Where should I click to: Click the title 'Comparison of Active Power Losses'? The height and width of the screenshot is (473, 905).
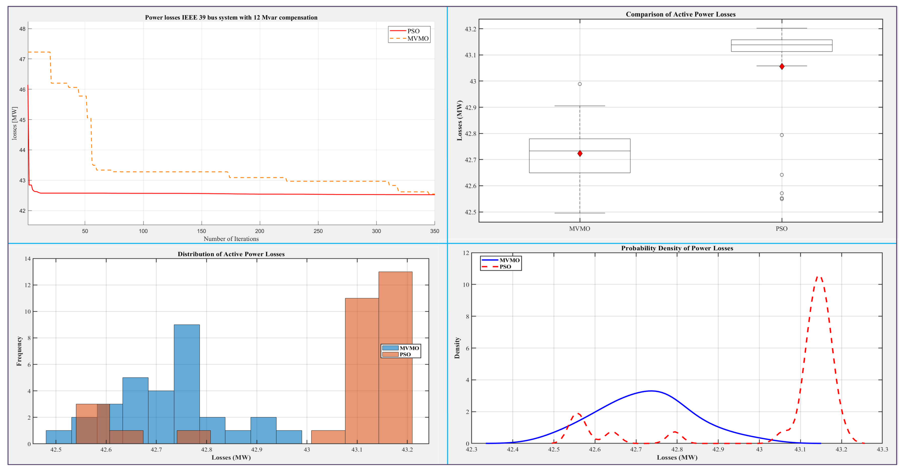coord(681,14)
